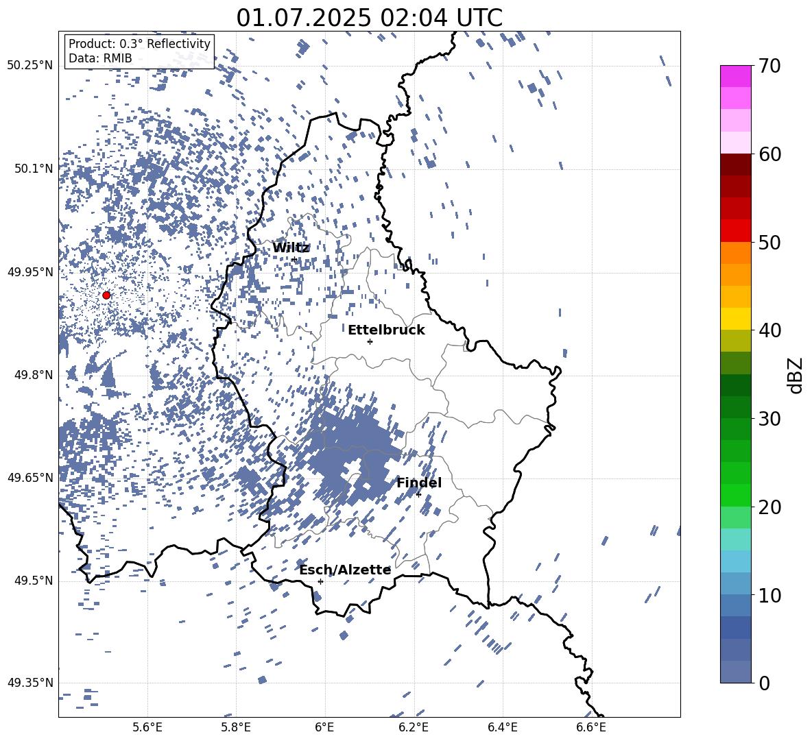The image size is (812, 741).
Task: Click the Esch/Alzette station cross marker
Action: tap(320, 581)
